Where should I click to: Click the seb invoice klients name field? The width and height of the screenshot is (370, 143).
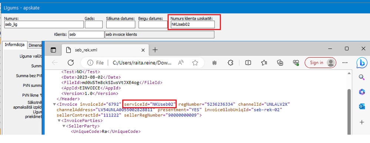160,35
